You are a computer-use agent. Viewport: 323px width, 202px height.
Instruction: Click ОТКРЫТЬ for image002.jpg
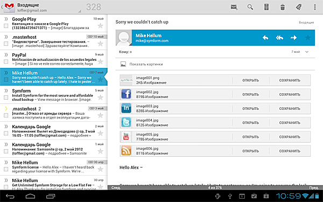tap(250, 94)
